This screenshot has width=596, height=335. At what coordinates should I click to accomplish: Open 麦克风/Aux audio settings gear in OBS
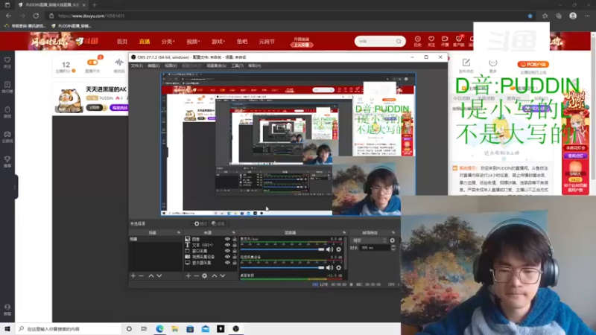point(339,249)
